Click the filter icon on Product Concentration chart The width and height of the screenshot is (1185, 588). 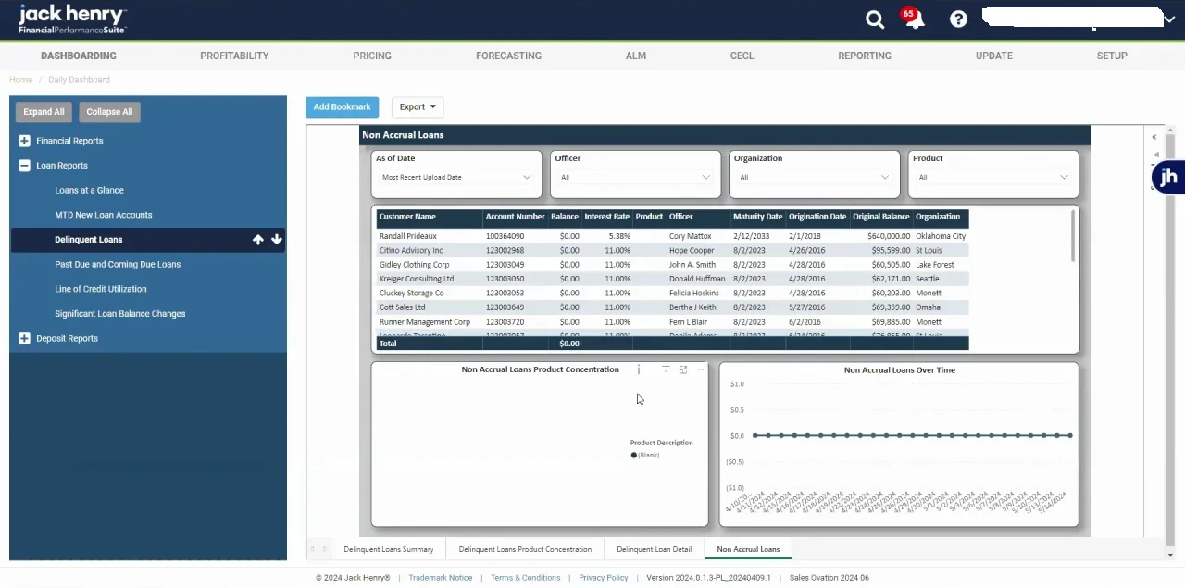tap(666, 369)
